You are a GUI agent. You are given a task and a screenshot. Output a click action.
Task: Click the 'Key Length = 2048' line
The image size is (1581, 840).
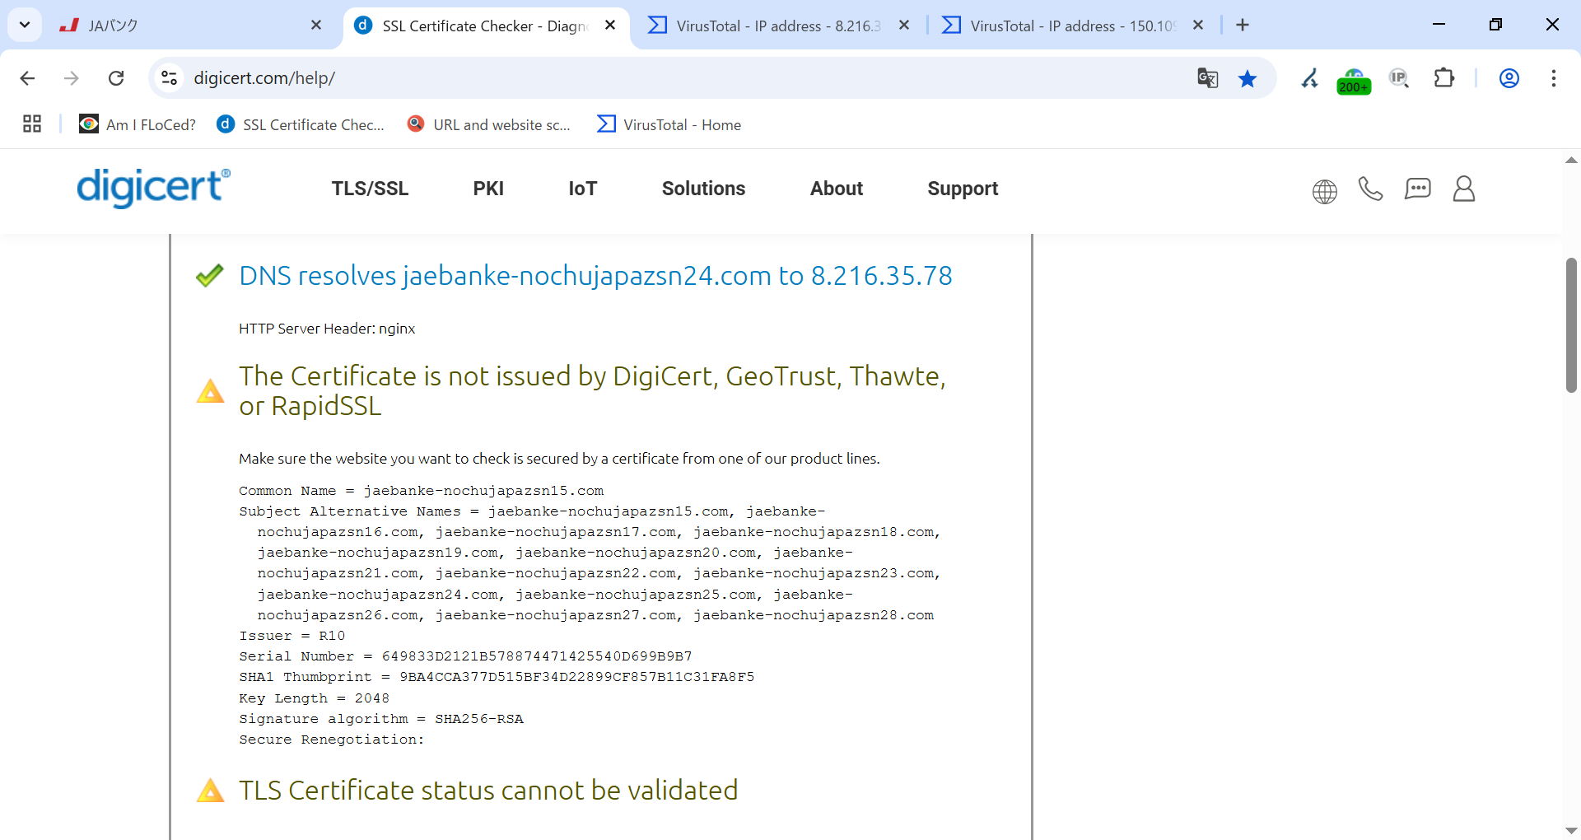[x=314, y=698]
